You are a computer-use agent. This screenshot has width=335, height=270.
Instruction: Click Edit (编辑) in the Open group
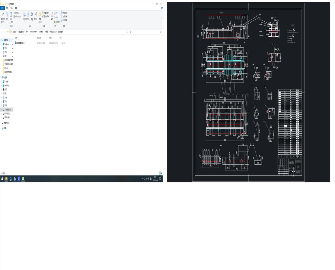(56, 17)
